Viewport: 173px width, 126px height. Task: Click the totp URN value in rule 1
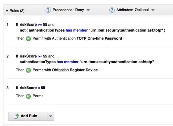(126, 30)
